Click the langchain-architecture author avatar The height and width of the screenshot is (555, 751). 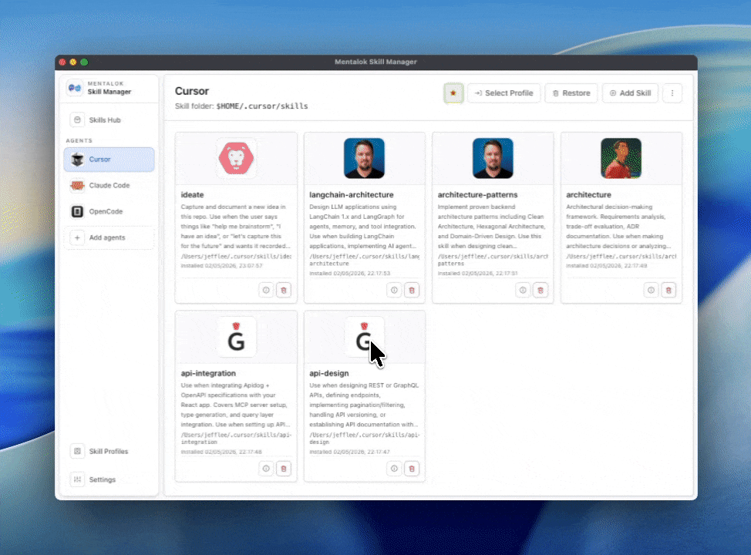[364, 159]
